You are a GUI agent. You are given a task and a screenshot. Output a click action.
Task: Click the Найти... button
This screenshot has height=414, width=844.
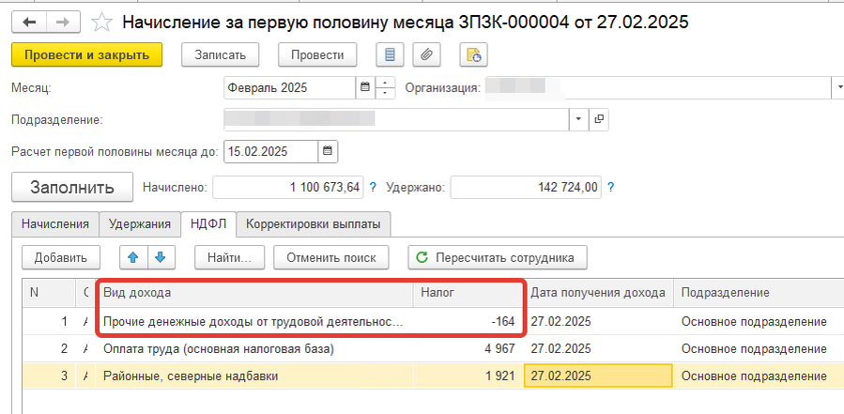click(x=230, y=257)
